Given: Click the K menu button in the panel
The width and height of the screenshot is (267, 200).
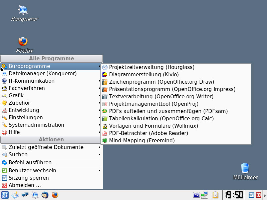Looking at the screenshot, I should click(5, 195).
